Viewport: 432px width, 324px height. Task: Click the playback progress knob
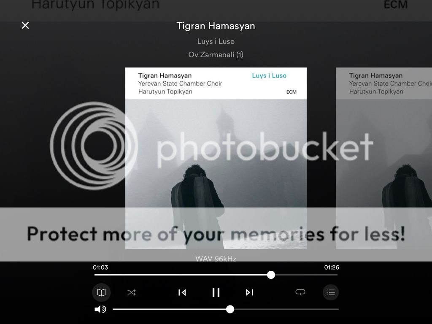(x=271, y=275)
